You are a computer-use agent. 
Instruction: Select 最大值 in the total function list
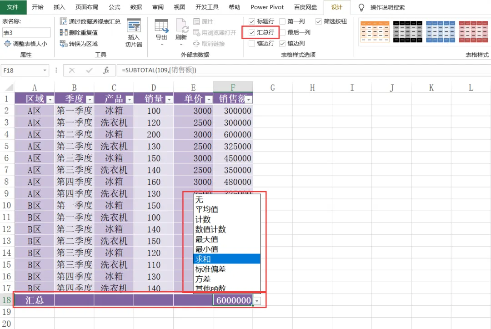click(x=227, y=239)
